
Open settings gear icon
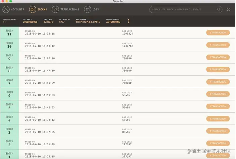pos(228,9)
